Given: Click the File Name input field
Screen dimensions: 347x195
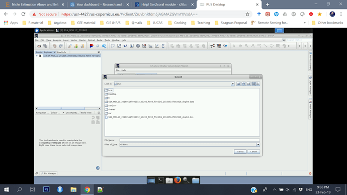Looking at the screenshot, I should [x=190, y=140].
